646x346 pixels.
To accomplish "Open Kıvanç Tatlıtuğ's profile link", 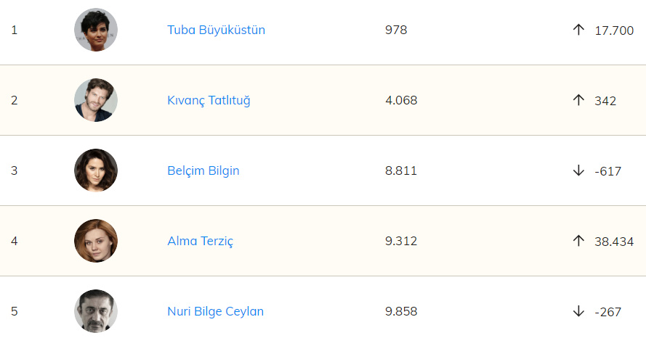I will click(209, 100).
